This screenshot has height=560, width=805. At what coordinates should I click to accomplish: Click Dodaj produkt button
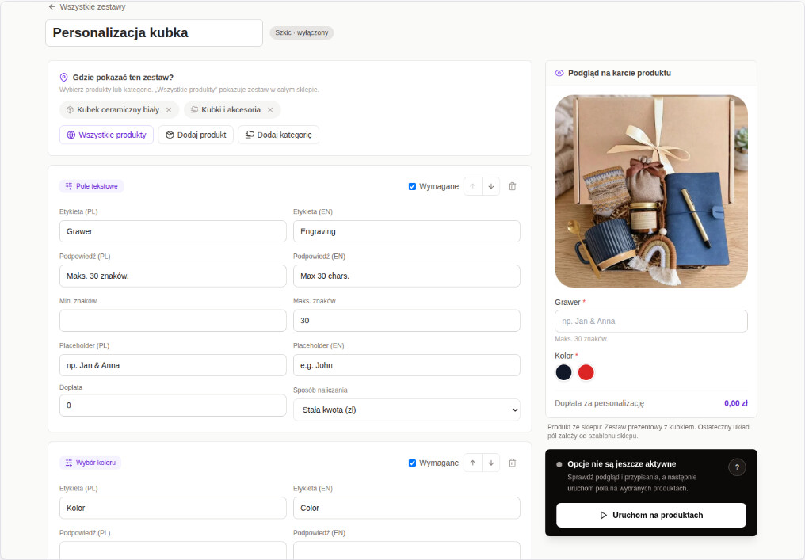coord(196,135)
